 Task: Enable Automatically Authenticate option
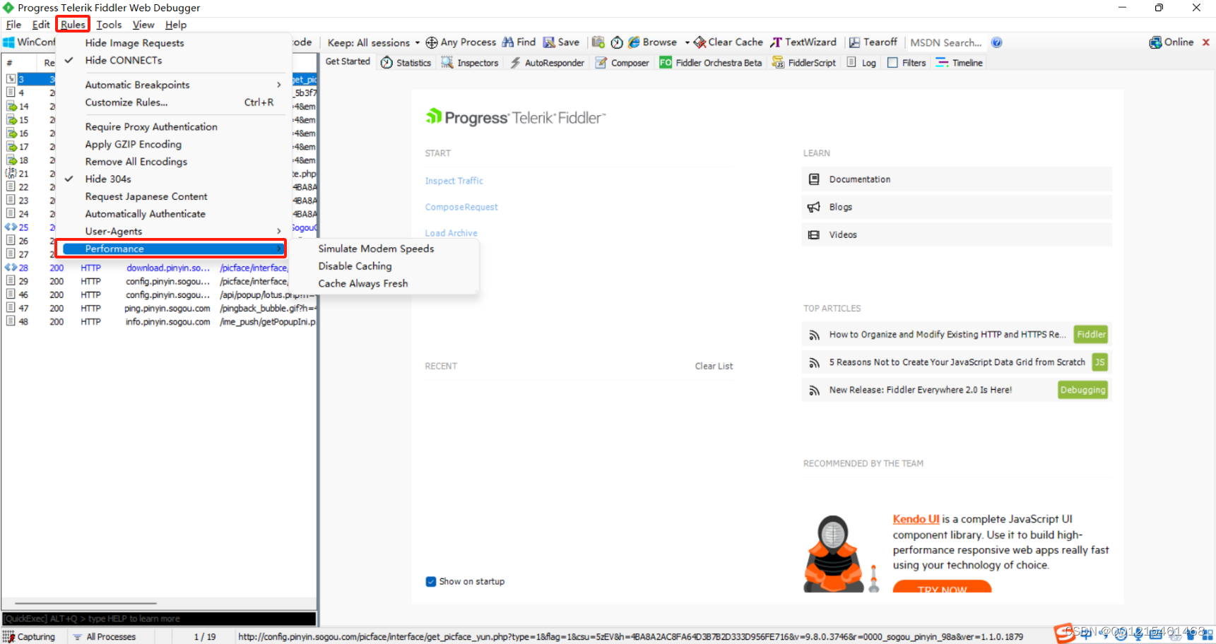146,214
